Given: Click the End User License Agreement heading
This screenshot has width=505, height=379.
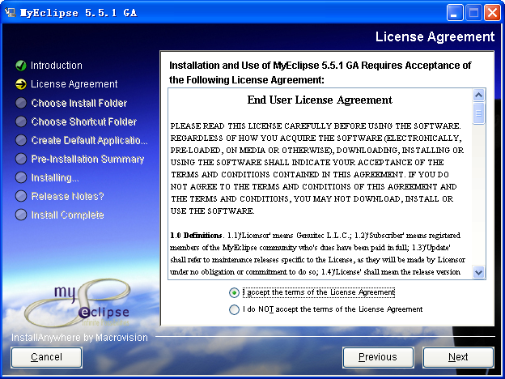Looking at the screenshot, I should coord(320,100).
